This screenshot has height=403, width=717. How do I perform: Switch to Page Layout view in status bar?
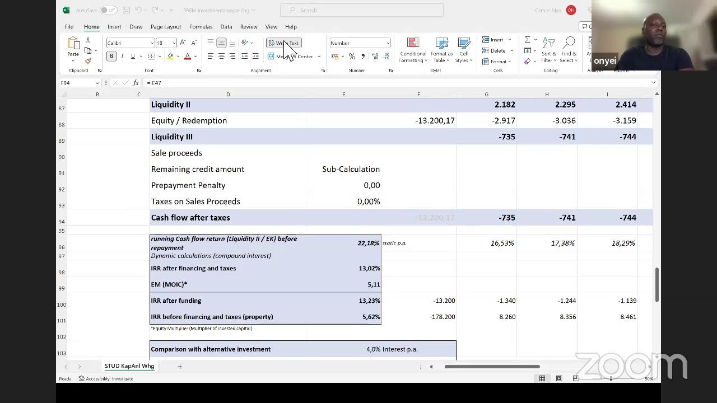(x=558, y=378)
